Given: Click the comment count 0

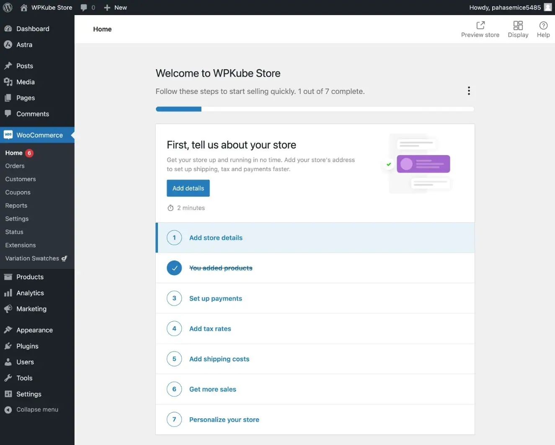Looking at the screenshot, I should [93, 8].
